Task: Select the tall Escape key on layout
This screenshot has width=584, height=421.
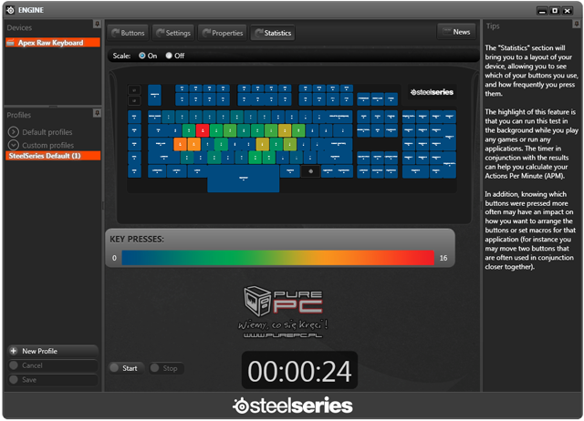Action: [x=154, y=95]
